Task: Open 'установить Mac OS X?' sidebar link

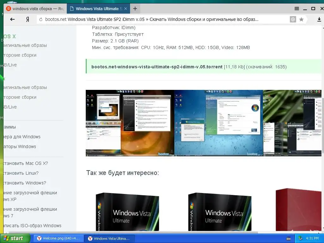Action: coord(26,163)
